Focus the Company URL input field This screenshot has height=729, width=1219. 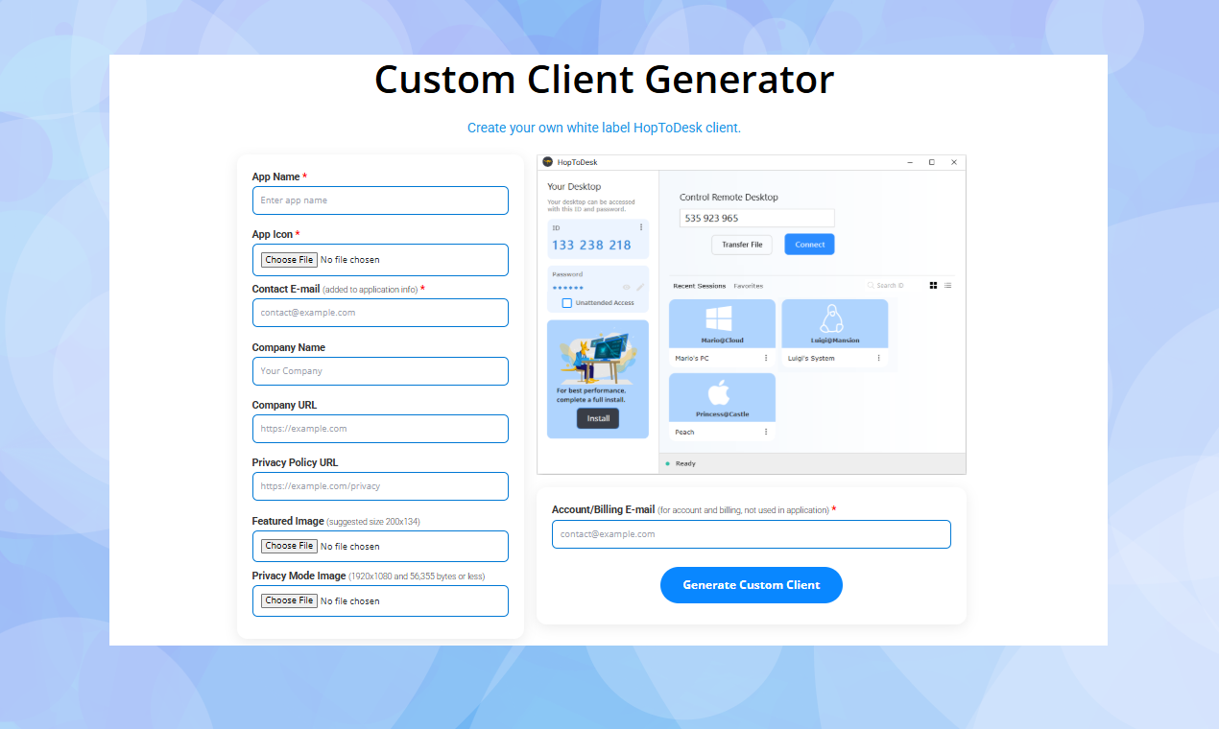(x=380, y=429)
